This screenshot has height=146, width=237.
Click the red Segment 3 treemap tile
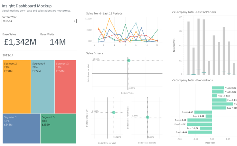[65, 87]
